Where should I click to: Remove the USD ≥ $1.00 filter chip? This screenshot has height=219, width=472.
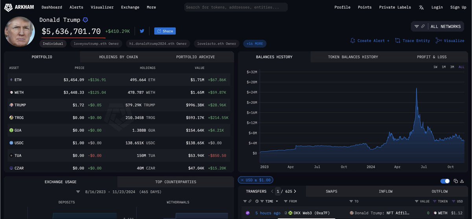[242, 180]
